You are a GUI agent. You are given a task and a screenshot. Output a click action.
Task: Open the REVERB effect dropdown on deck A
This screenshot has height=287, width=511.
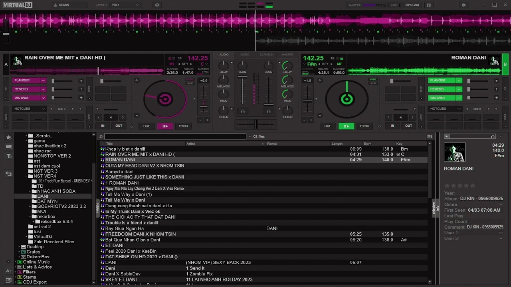coord(44,89)
